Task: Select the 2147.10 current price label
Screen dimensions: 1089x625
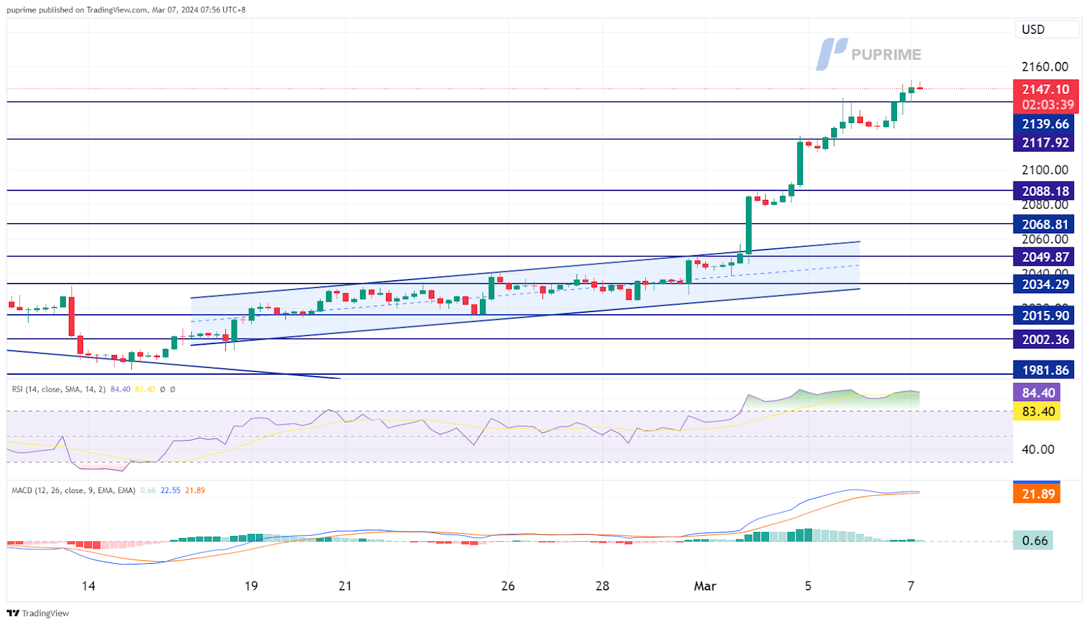Action: 1046,89
